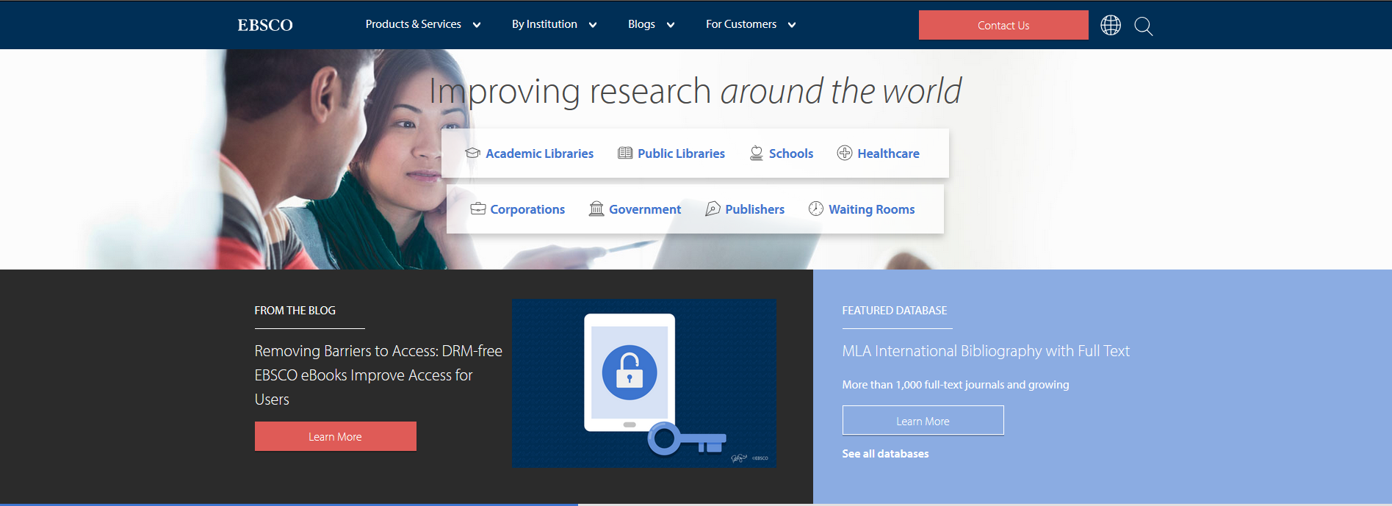
Task: Expand the Products & Services chevron
Action: tap(477, 25)
